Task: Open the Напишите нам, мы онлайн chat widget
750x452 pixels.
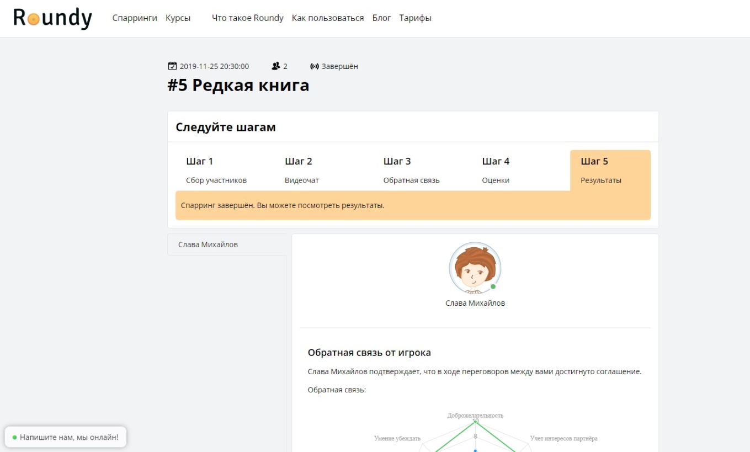Action: tap(66, 437)
